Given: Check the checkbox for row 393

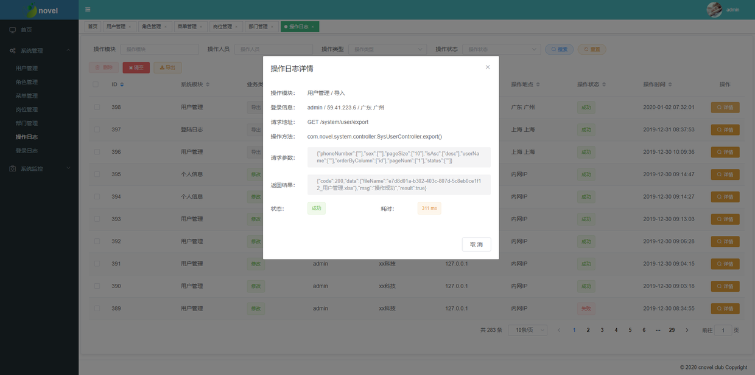Looking at the screenshot, I should tap(97, 219).
